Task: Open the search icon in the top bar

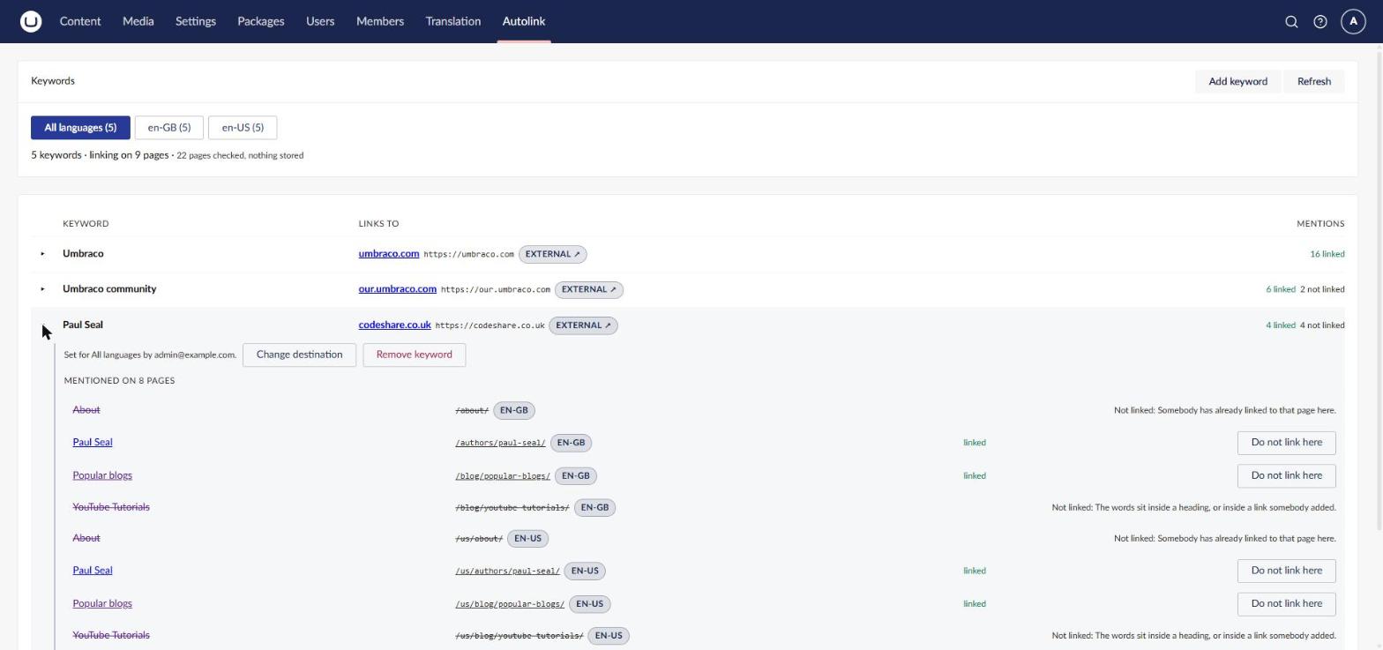Action: pyautogui.click(x=1291, y=21)
